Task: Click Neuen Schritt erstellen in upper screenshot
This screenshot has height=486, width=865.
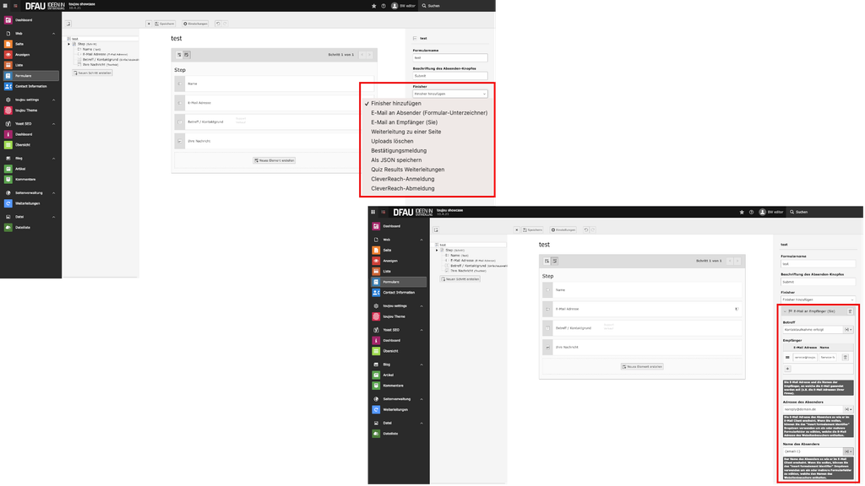Action: pyautogui.click(x=93, y=73)
